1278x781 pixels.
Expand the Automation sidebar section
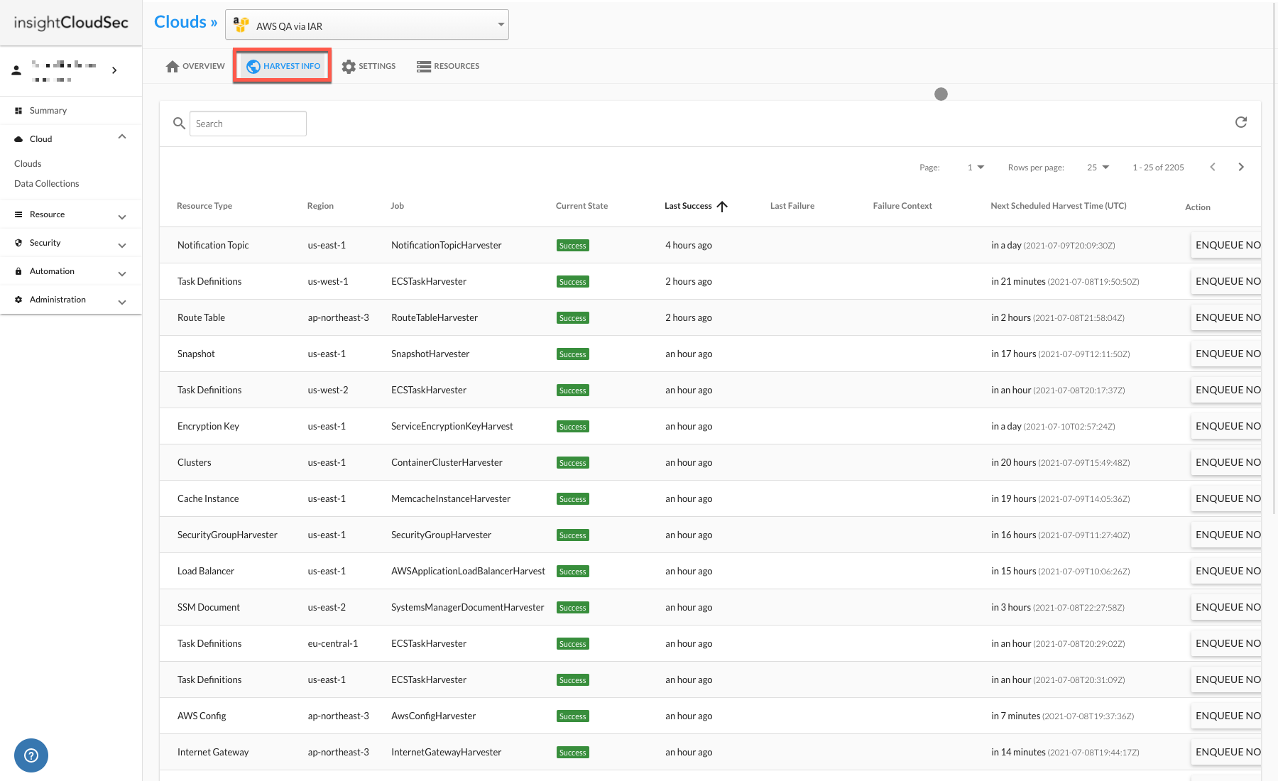point(122,273)
